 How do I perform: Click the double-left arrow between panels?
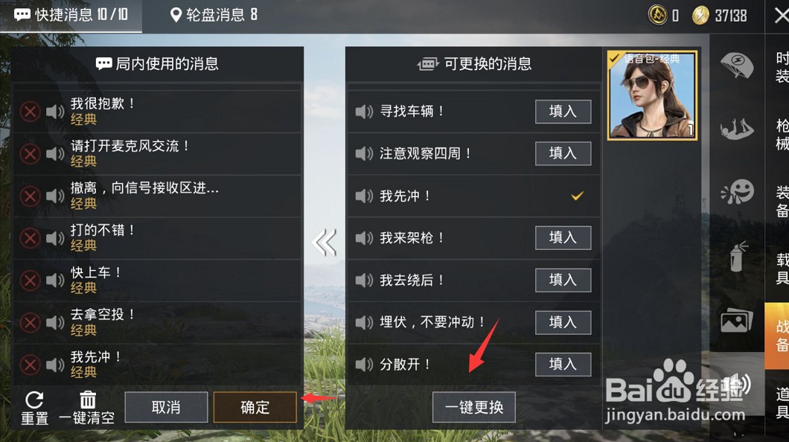(324, 243)
